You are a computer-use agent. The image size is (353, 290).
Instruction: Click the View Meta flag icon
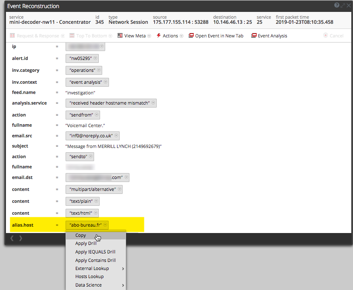120,36
